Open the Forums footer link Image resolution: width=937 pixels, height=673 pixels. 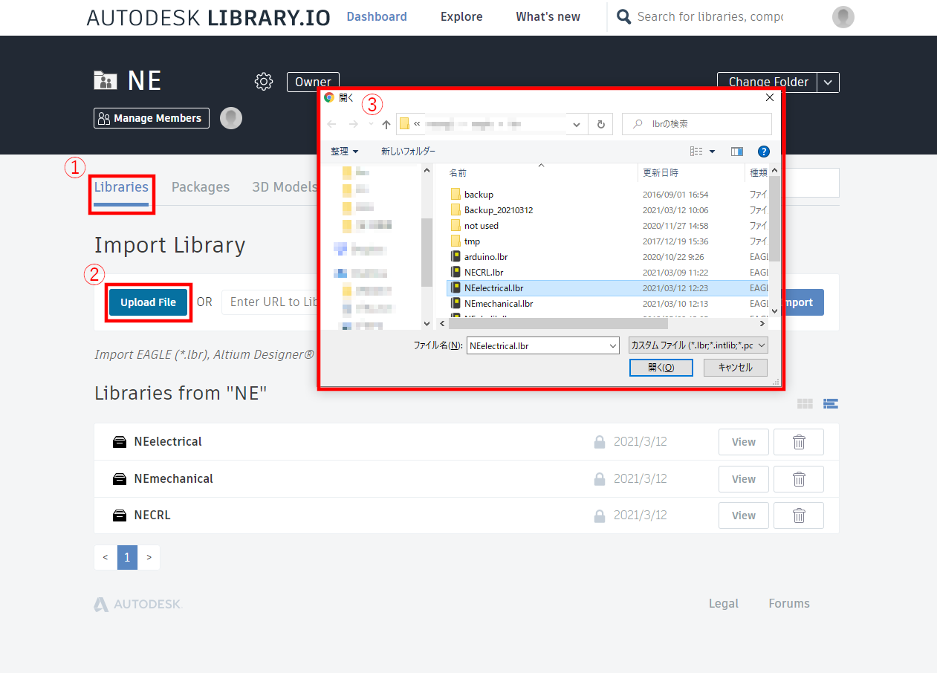[x=789, y=604]
